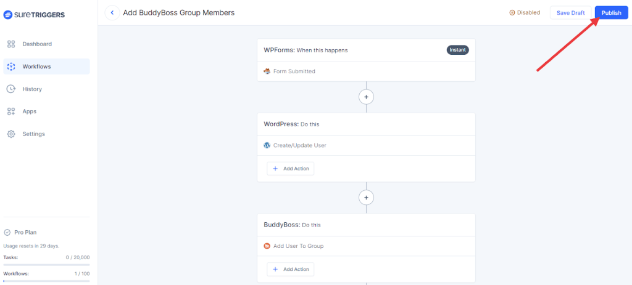Click the History clock icon
Screen dimensions: 632x285
point(11,89)
